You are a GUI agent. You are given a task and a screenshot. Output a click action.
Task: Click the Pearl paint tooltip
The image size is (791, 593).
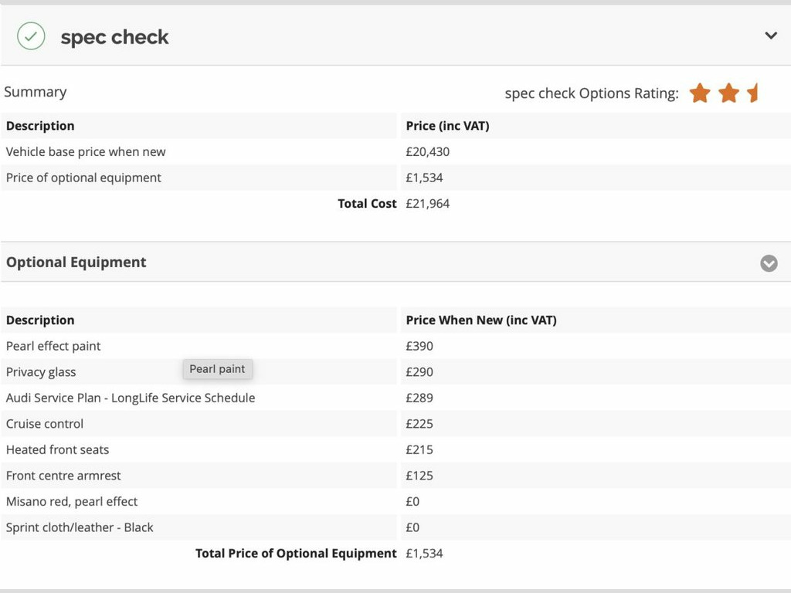click(x=217, y=369)
